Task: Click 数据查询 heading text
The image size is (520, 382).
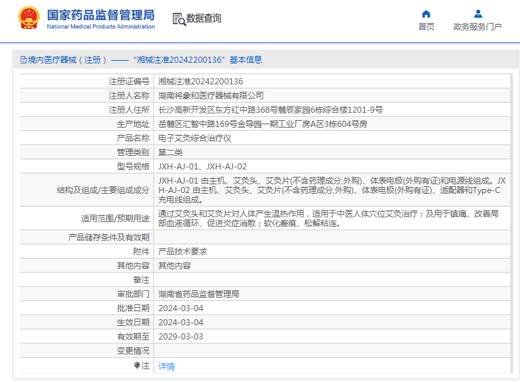Action: pyautogui.click(x=204, y=18)
